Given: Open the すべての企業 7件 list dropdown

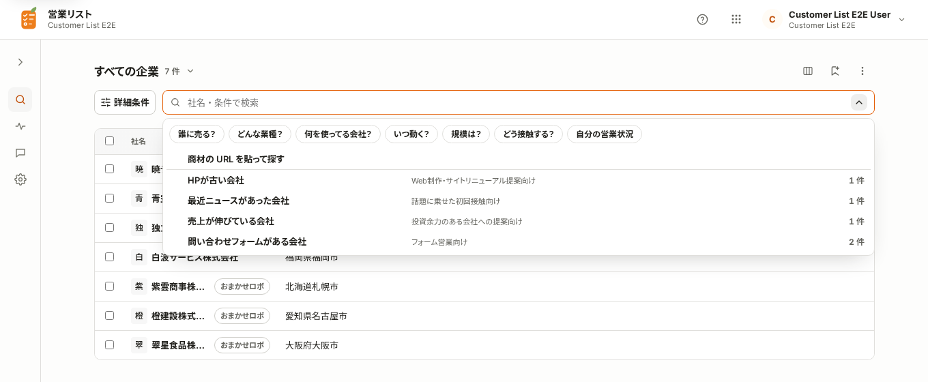Looking at the screenshot, I should (x=190, y=71).
